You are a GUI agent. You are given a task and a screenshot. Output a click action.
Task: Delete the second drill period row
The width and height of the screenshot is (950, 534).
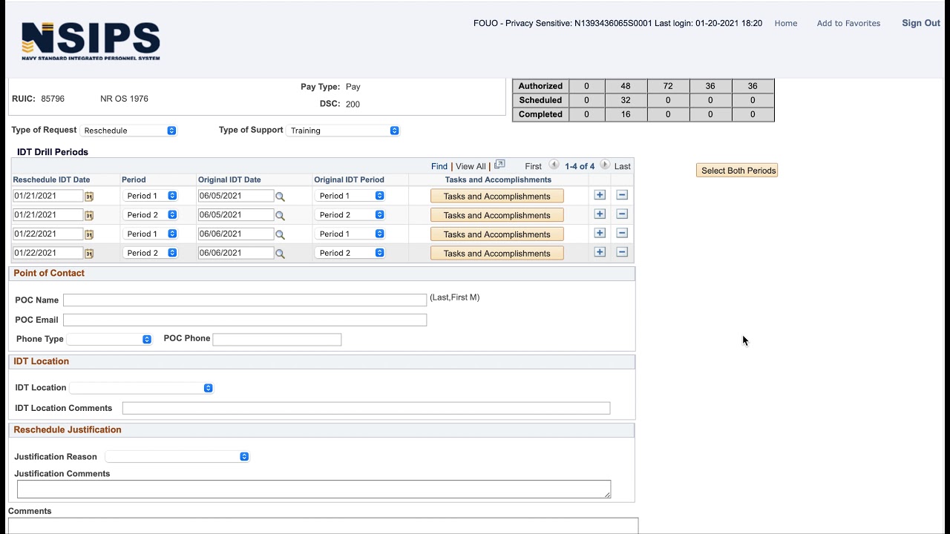point(622,214)
